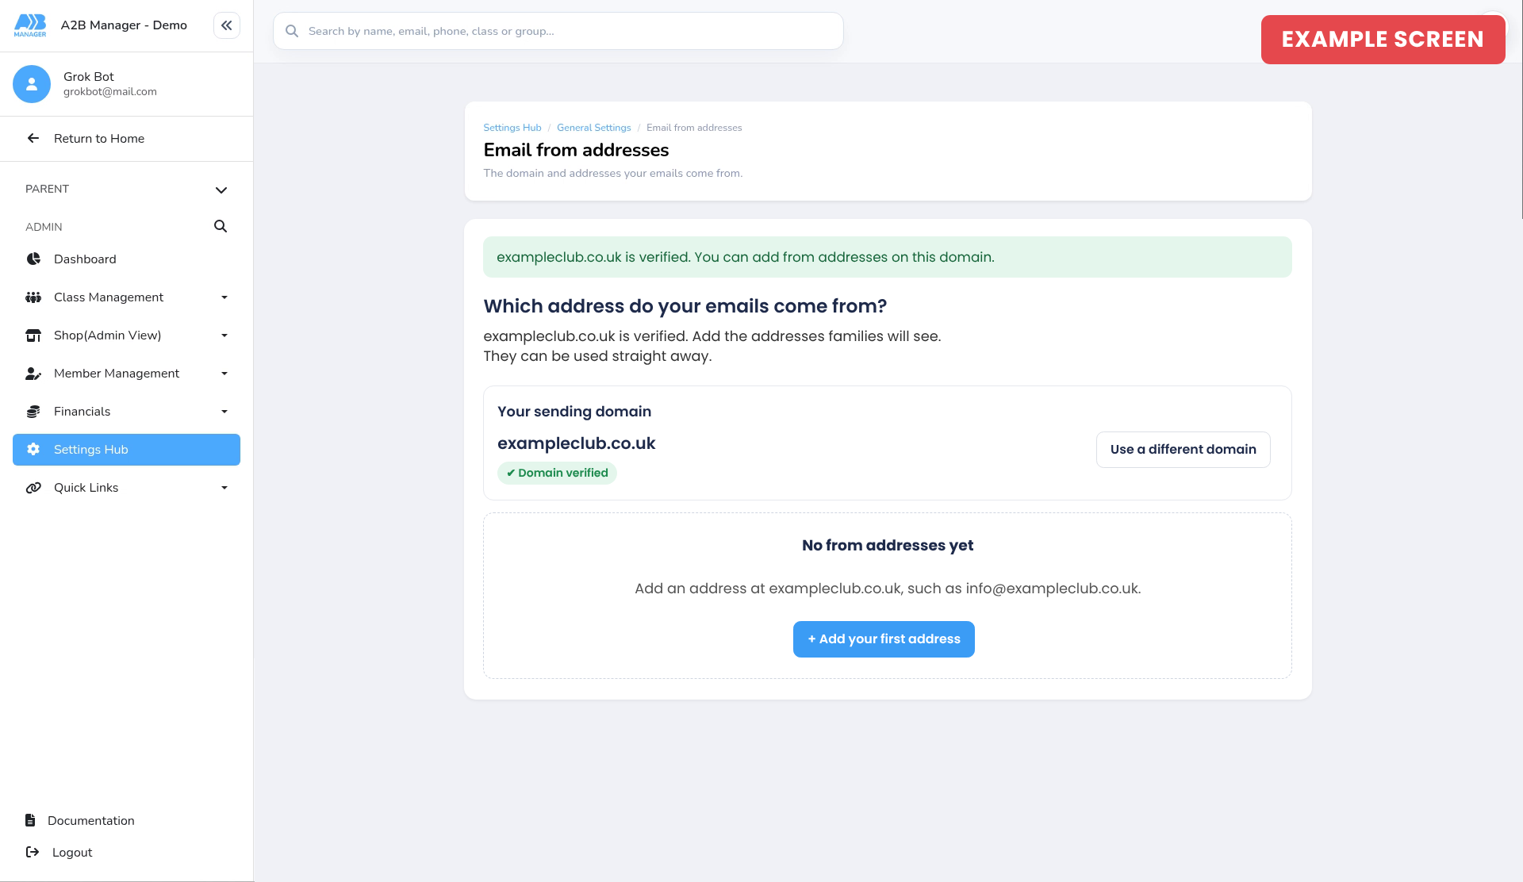1523x882 pixels.
Task: Click the Logout exit icon
Action: point(33,852)
